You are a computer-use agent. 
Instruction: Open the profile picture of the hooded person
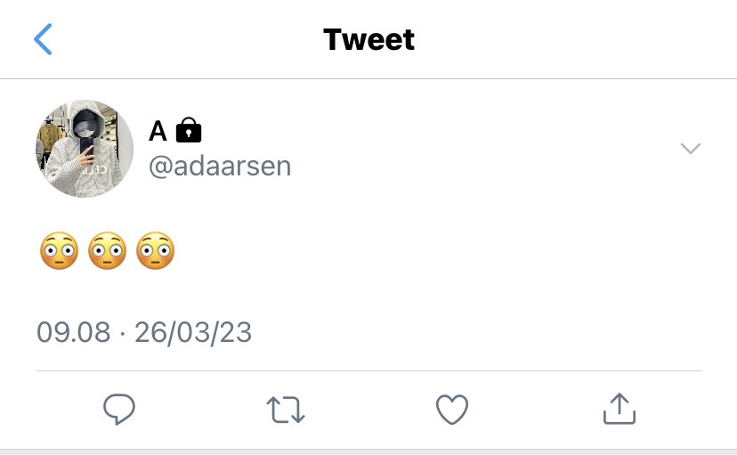click(x=85, y=149)
